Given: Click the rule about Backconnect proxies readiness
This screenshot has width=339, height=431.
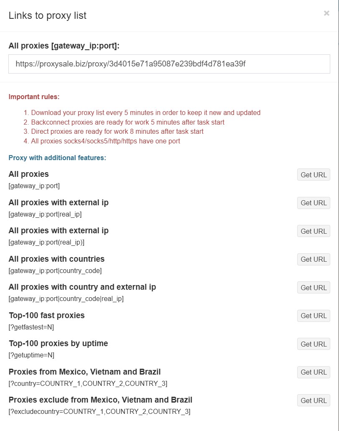Looking at the screenshot, I should point(127,122).
